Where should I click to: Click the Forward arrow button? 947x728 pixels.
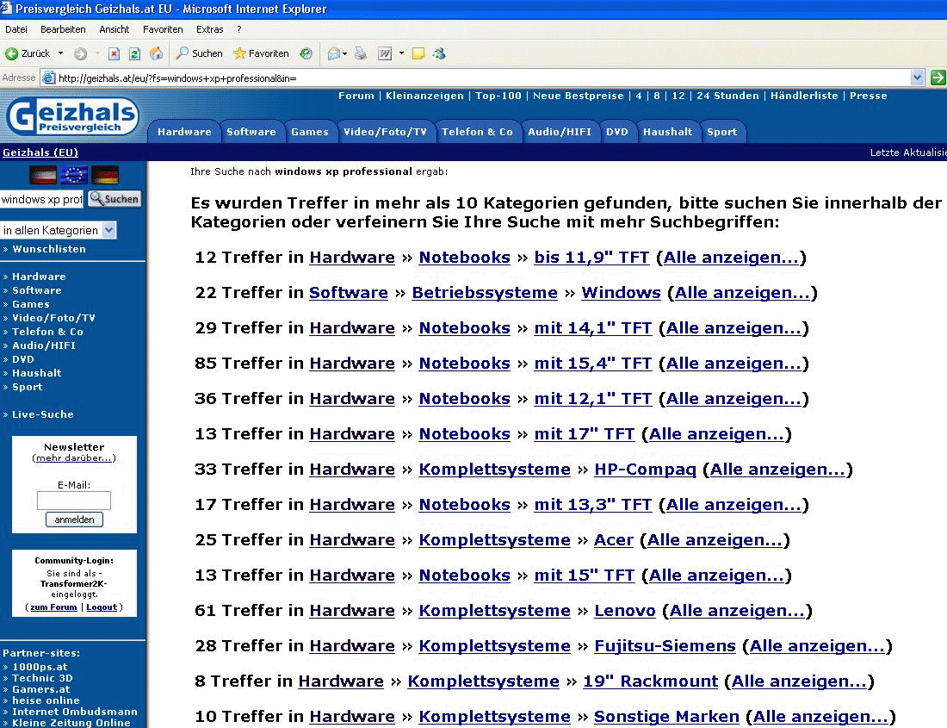pyautogui.click(x=80, y=53)
